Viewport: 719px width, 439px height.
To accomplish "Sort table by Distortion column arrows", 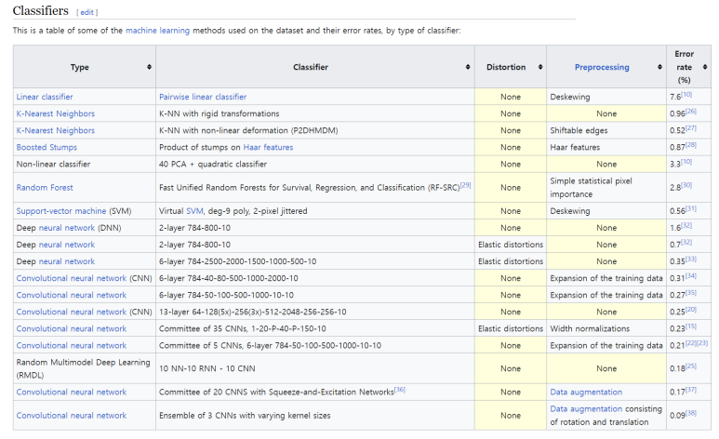I will pos(540,67).
